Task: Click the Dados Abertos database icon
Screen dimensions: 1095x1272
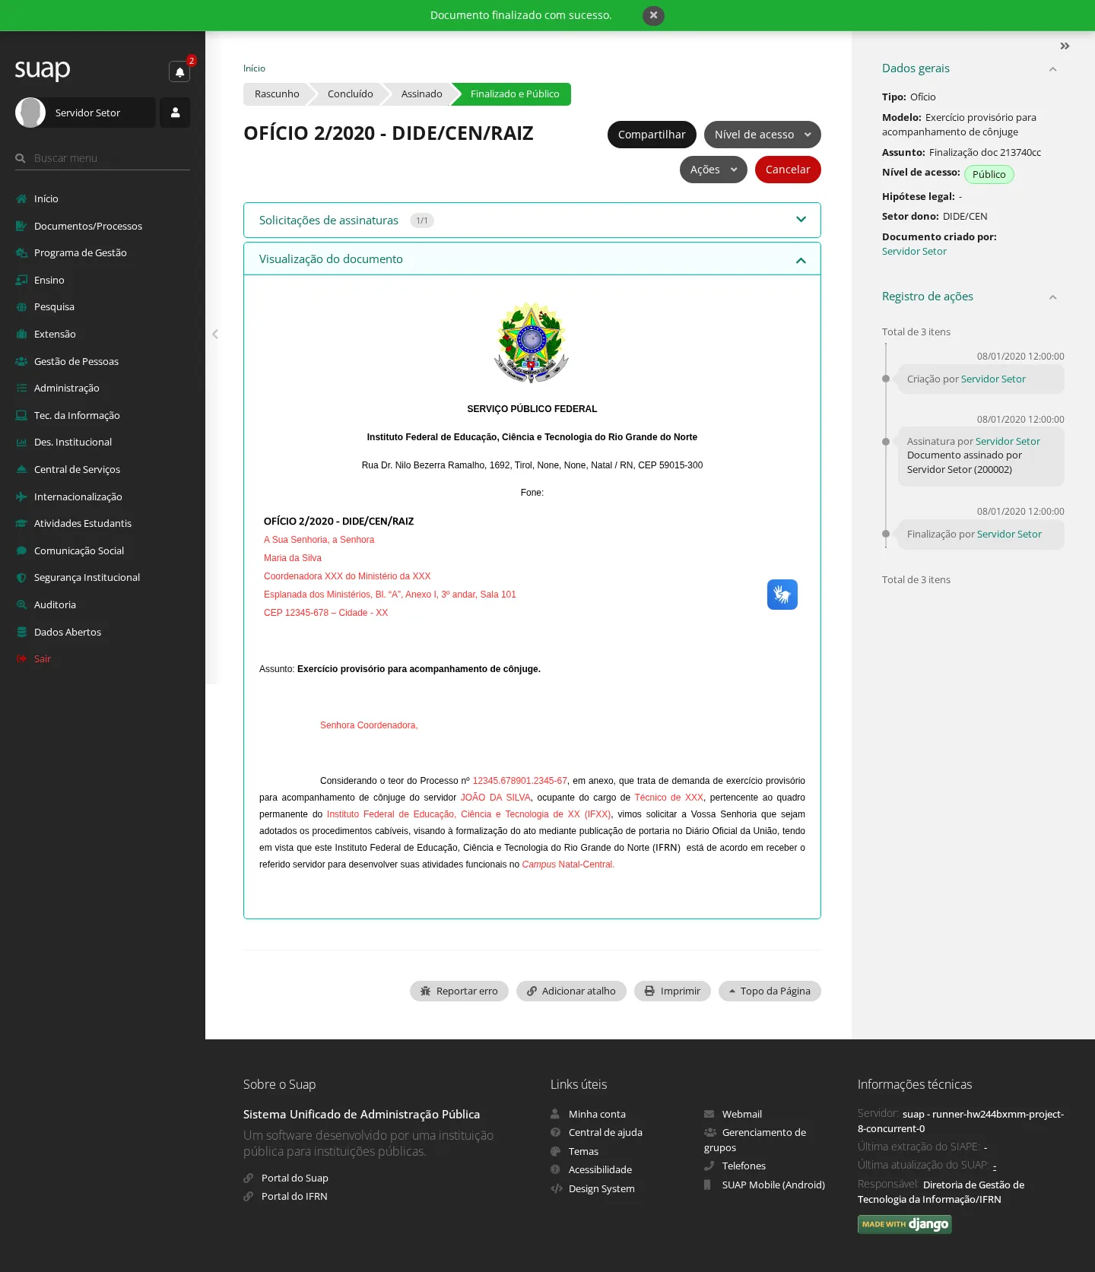Action: click(21, 632)
